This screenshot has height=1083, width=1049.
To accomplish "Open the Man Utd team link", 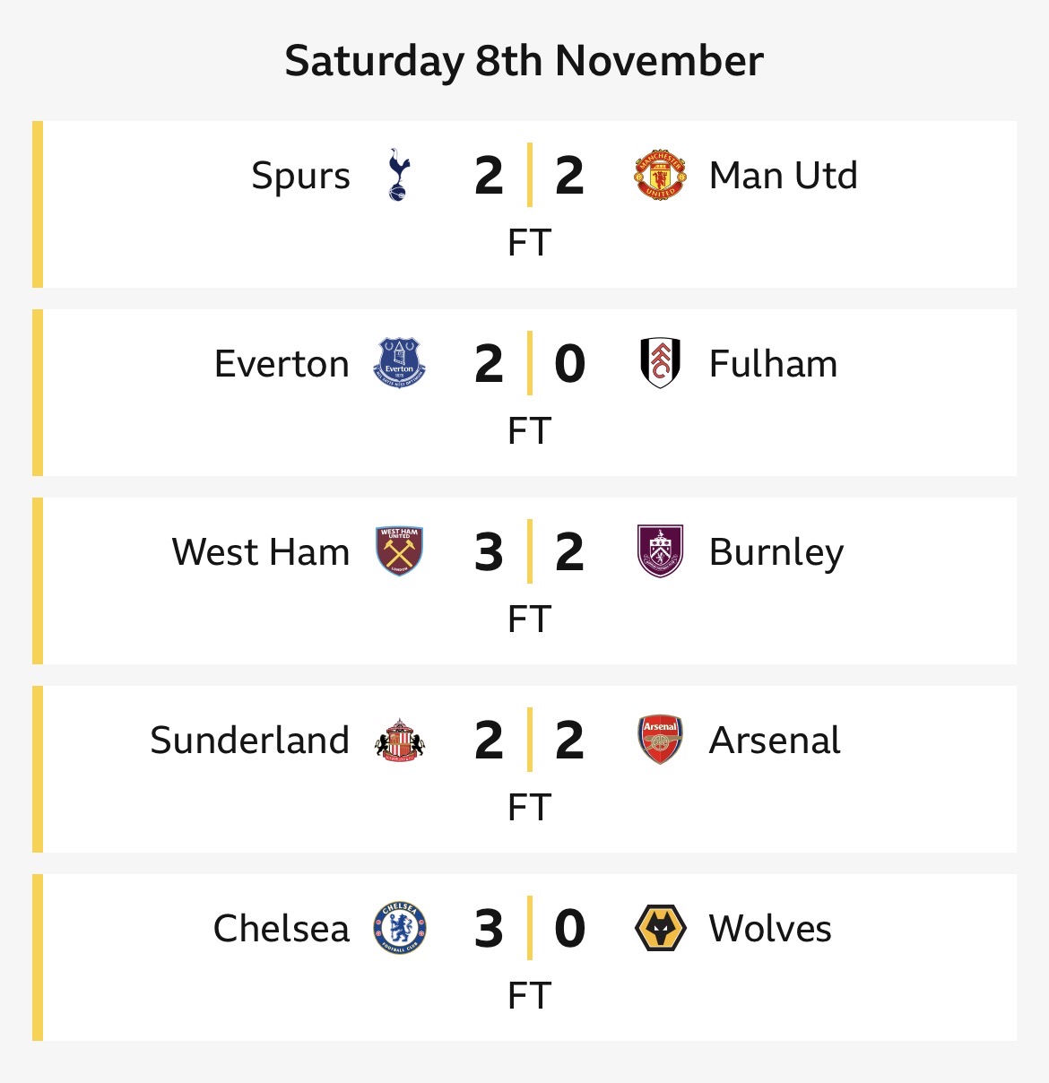I will point(783,176).
